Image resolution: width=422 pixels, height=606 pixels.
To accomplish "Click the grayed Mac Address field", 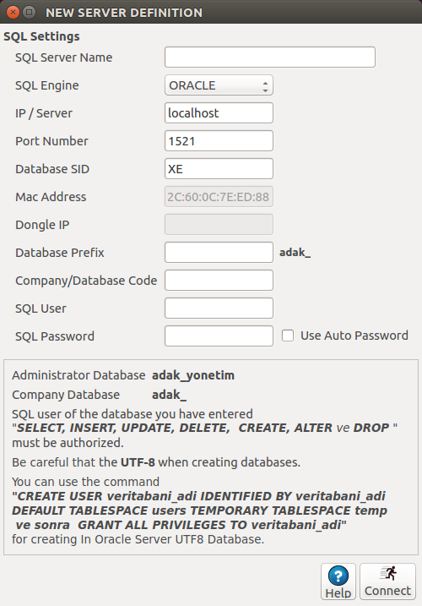I will pyautogui.click(x=219, y=197).
